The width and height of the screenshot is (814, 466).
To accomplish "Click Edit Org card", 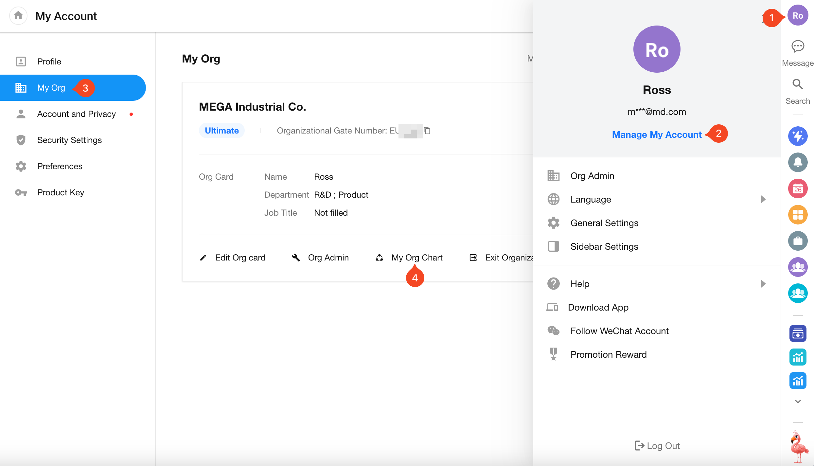I will [240, 258].
